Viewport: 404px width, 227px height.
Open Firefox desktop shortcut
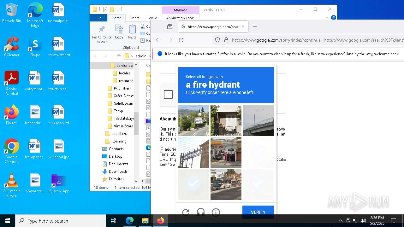[x=12, y=115]
